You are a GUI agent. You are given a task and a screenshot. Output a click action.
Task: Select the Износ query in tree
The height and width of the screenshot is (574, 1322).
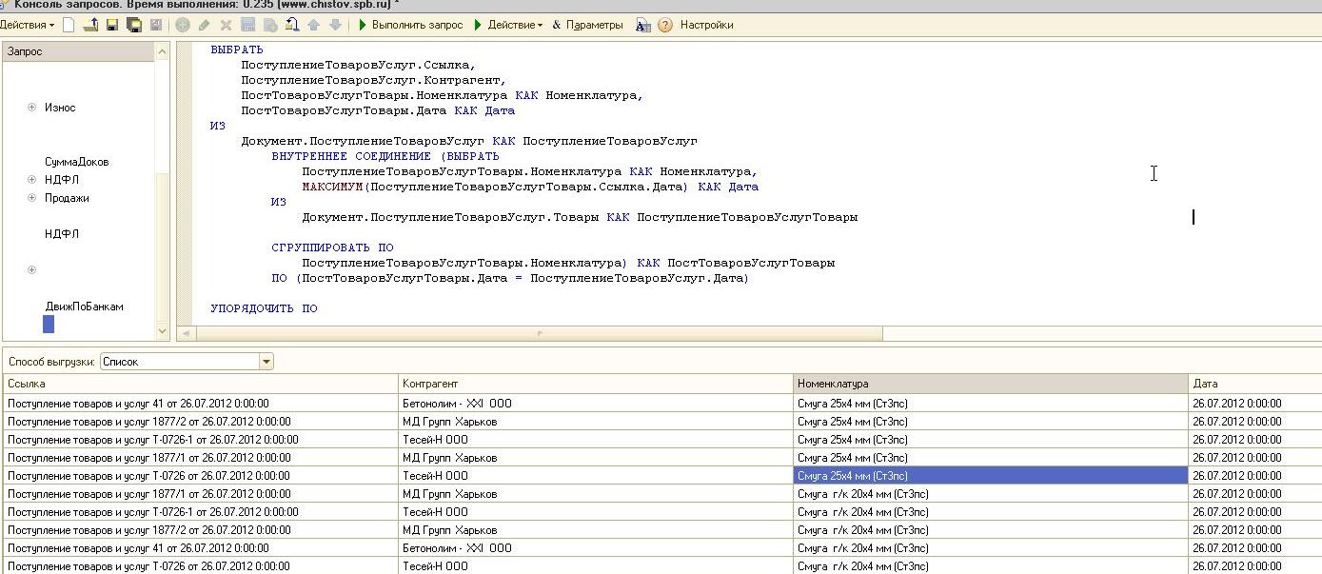pos(60,108)
